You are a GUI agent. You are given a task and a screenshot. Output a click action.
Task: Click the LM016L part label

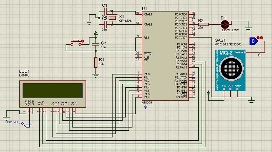pos(24,75)
